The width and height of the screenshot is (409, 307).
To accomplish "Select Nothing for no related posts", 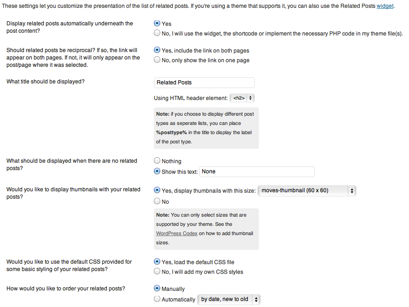I will tap(158, 161).
